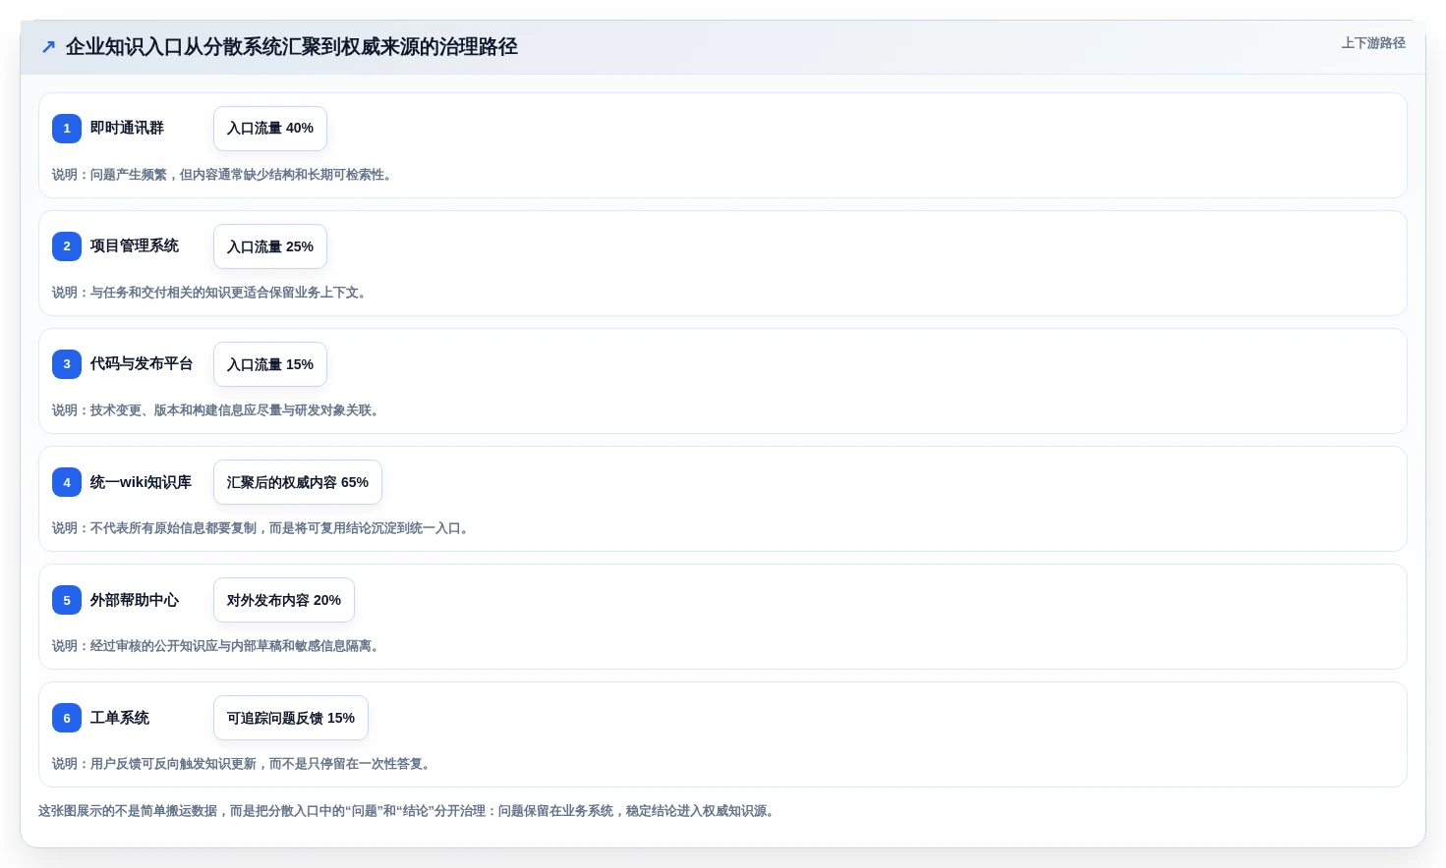This screenshot has height=868, width=1446.
Task: Click description 用户反馈可反向触发知识更新
Action: pyautogui.click(x=242, y=764)
